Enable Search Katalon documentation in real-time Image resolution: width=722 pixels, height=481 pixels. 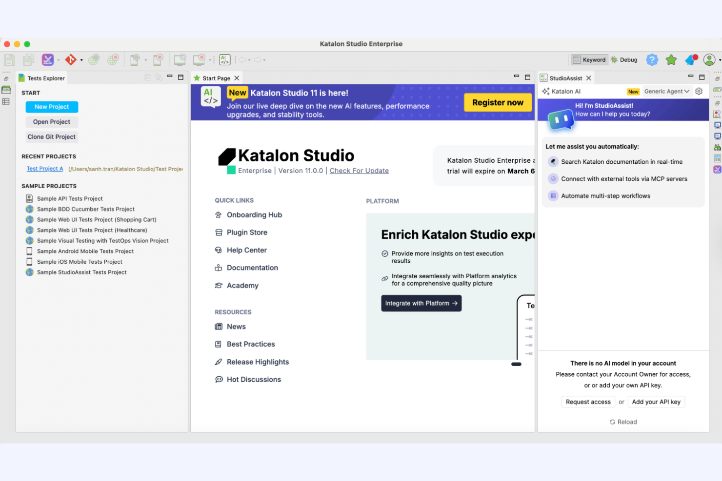[x=622, y=161]
